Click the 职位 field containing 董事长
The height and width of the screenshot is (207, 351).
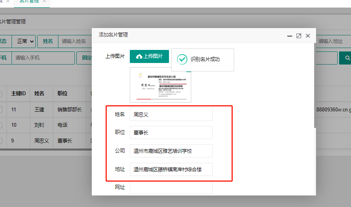tap(171, 132)
